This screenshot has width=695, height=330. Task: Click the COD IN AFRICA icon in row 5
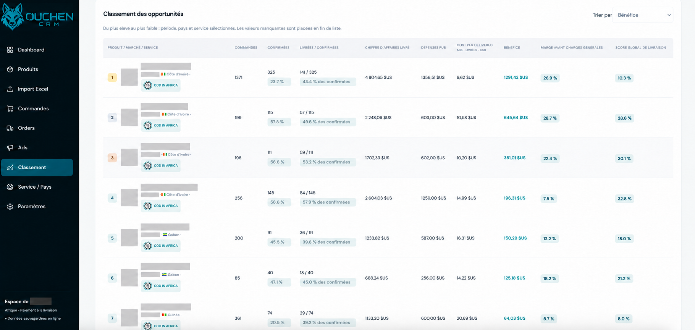[x=148, y=246]
